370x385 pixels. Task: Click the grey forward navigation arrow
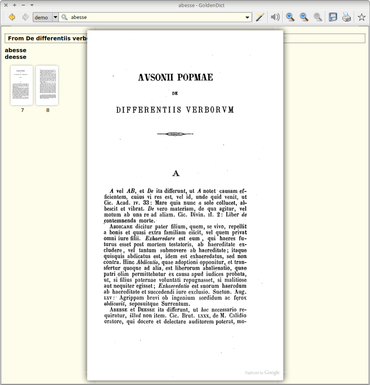(x=25, y=17)
